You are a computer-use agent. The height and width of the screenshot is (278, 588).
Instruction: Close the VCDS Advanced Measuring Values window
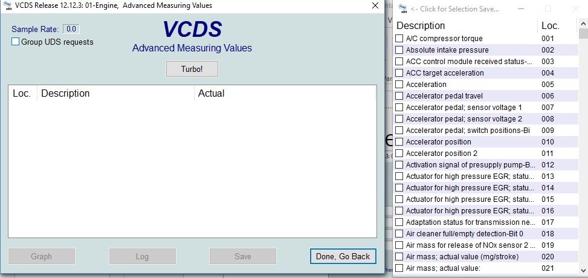point(375,6)
